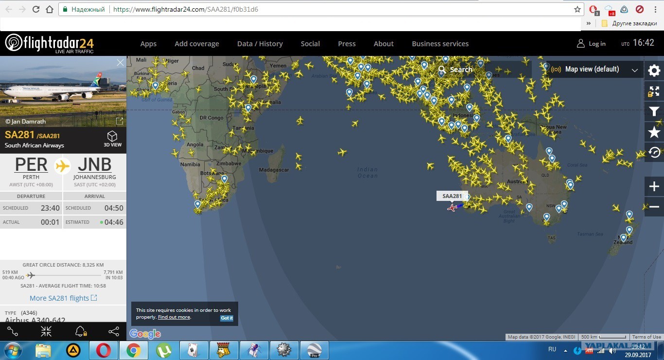Open Google Earth Pro from taskbar
Image resolution: width=664 pixels, height=360 pixels.
[314, 350]
